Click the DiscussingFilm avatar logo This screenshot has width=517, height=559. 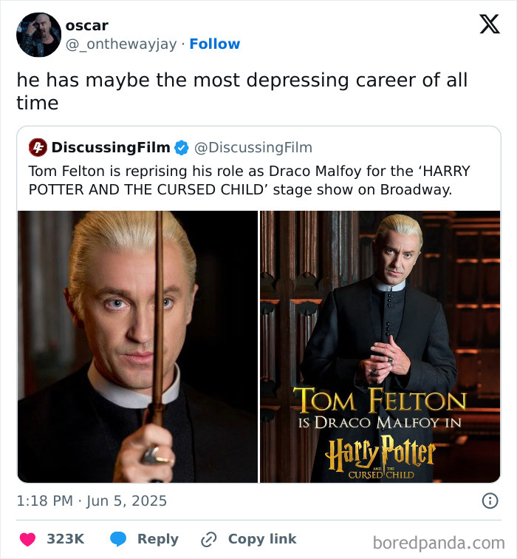38,147
